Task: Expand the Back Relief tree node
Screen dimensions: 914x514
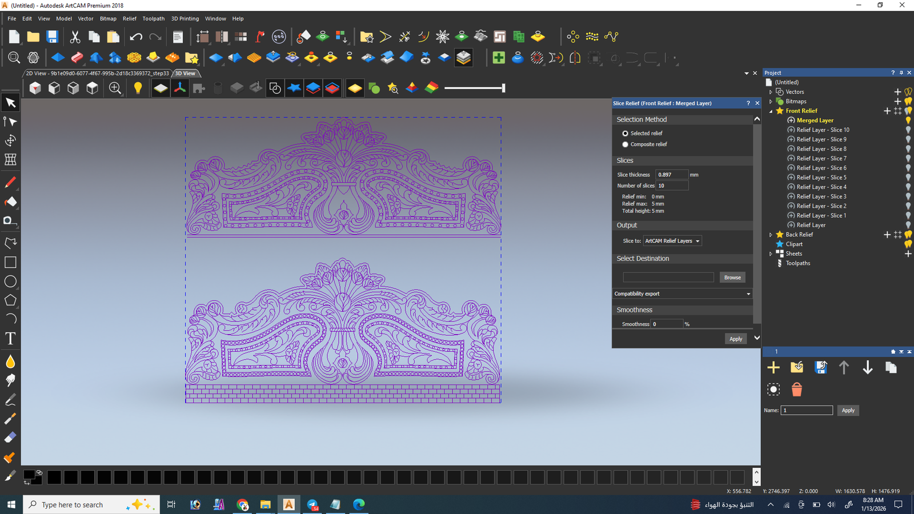Action: (x=771, y=235)
